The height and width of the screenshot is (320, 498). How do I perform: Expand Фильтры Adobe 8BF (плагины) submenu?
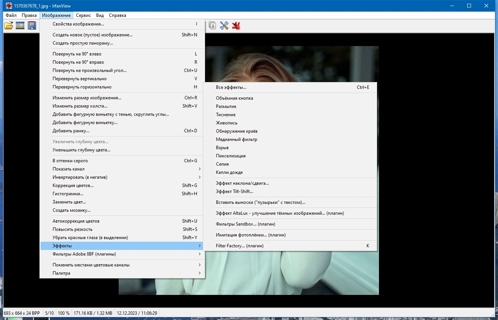tap(122, 254)
